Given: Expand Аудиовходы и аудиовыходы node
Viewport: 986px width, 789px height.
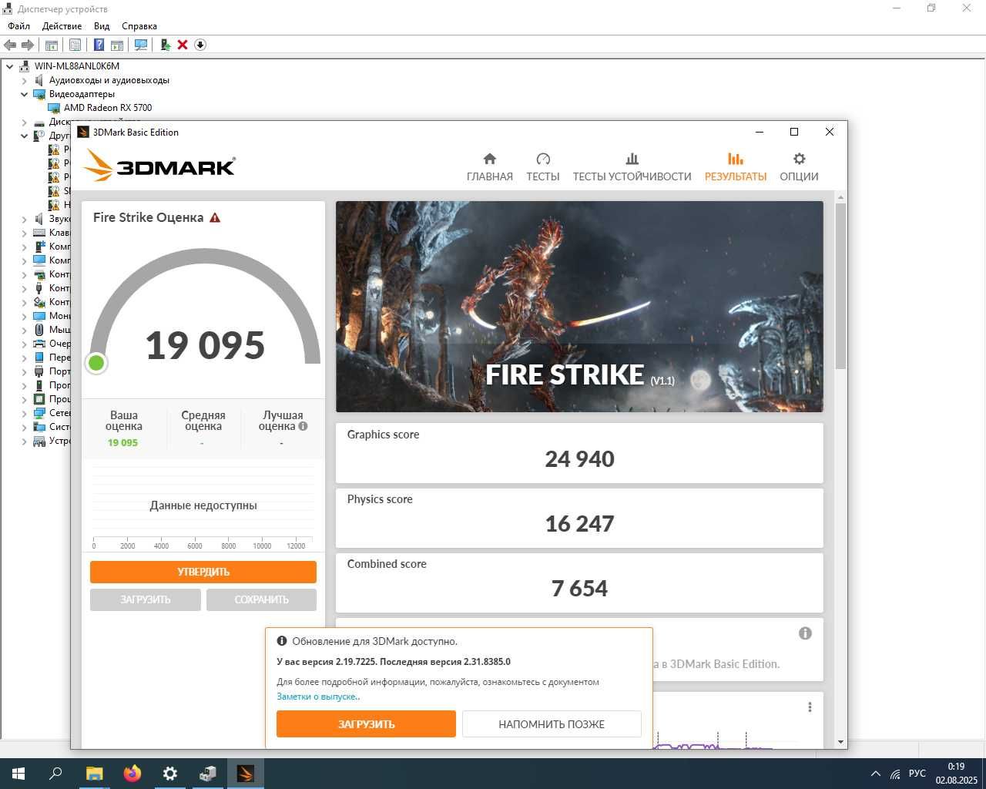Looking at the screenshot, I should pyautogui.click(x=24, y=80).
